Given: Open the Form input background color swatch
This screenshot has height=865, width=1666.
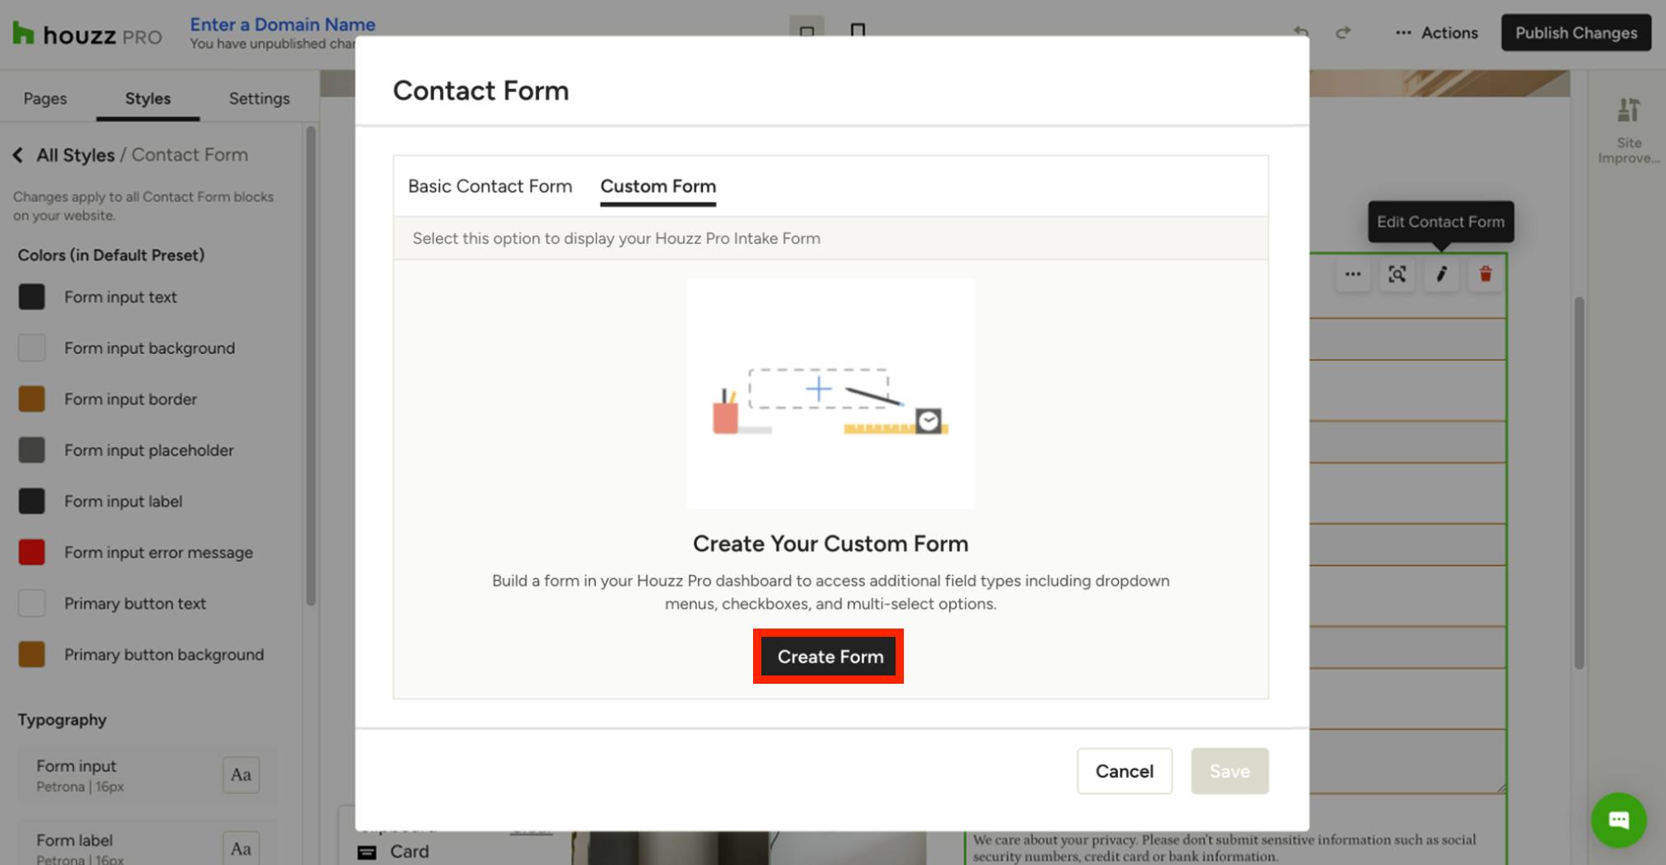Looking at the screenshot, I should coord(32,348).
